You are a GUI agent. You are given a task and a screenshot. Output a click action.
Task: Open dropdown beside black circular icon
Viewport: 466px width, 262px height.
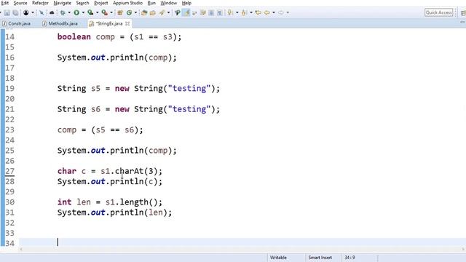(x=33, y=13)
